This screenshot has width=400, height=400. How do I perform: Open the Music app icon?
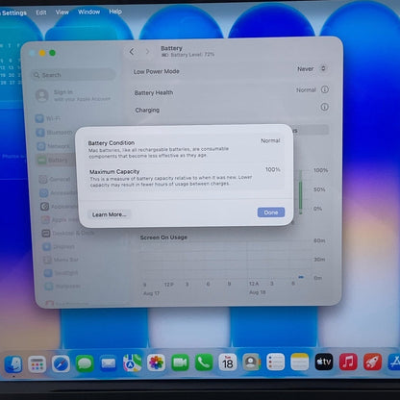coord(348,362)
